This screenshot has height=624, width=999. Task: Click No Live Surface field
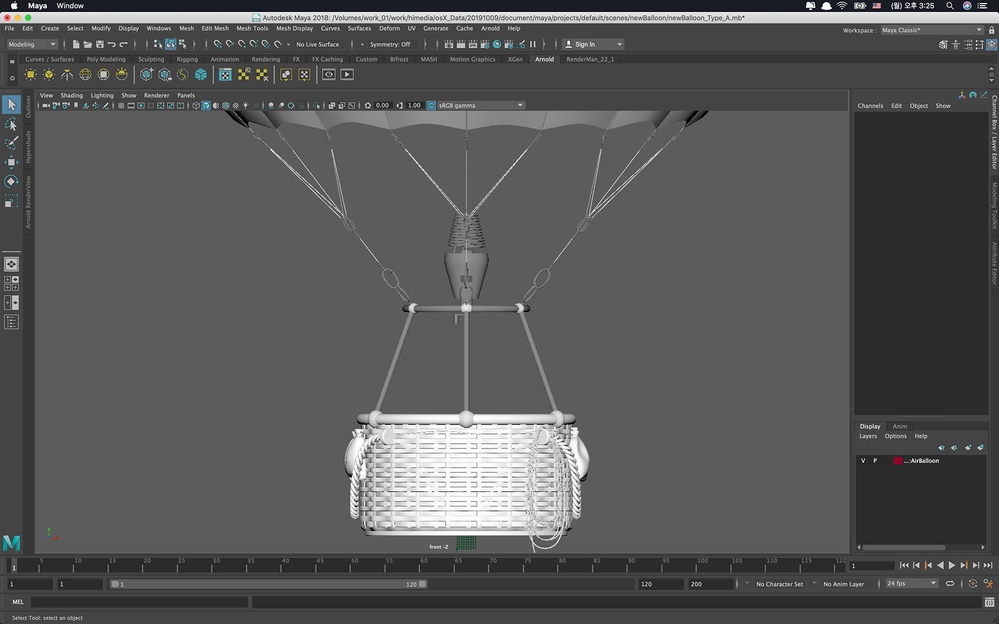pyautogui.click(x=318, y=45)
